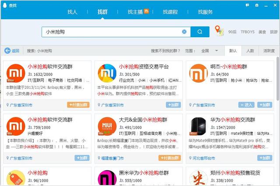This screenshot has width=280, height=186.
Task: Click 福建省厦门市 location link
Action: (x=112, y=158)
